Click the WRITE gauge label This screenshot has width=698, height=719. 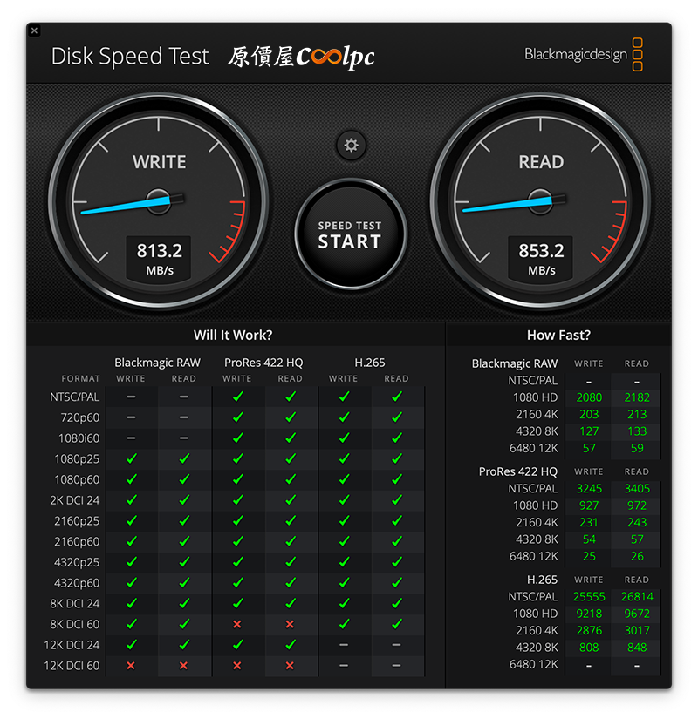coord(160,162)
